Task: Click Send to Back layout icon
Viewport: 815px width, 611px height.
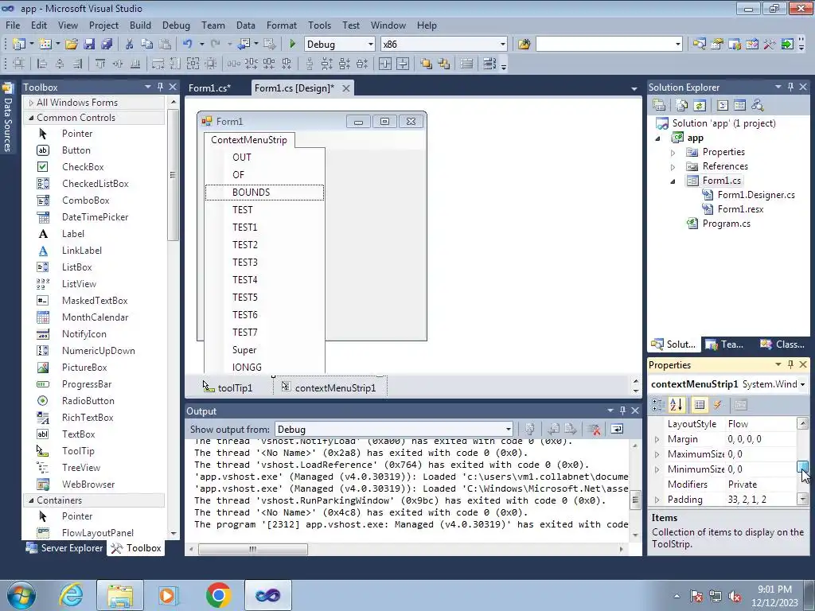Action: (444, 64)
